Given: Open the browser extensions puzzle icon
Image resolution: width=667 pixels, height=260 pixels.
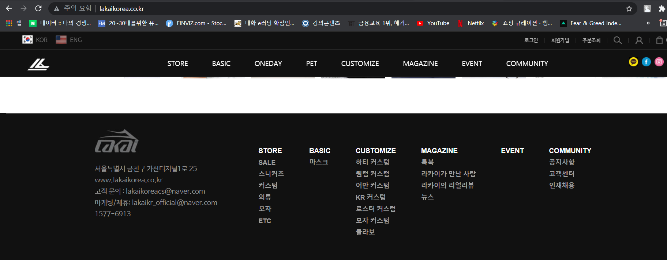Looking at the screenshot, I should [662, 8].
